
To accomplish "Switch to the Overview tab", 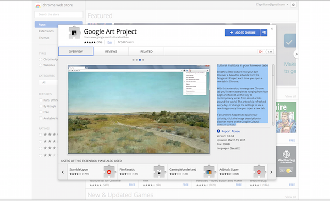I will point(76,52).
